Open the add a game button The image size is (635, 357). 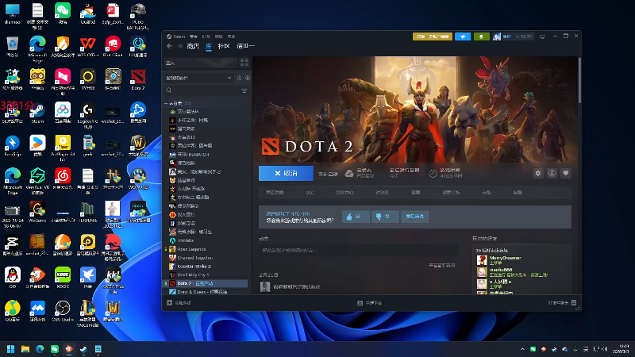179,303
